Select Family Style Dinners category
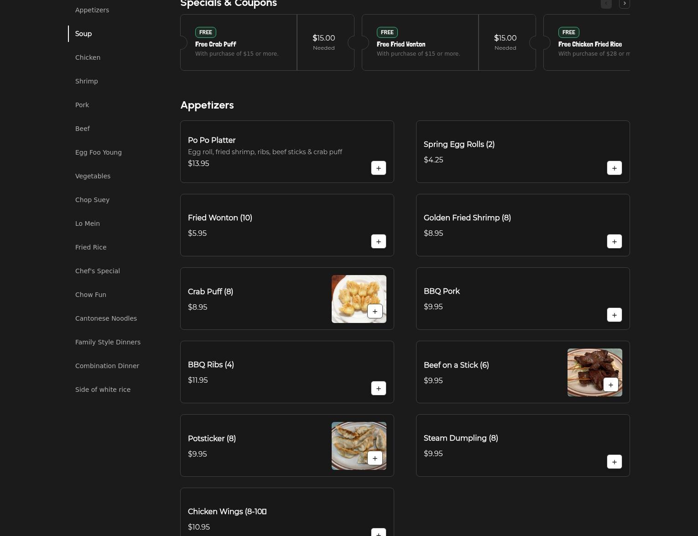 (108, 342)
